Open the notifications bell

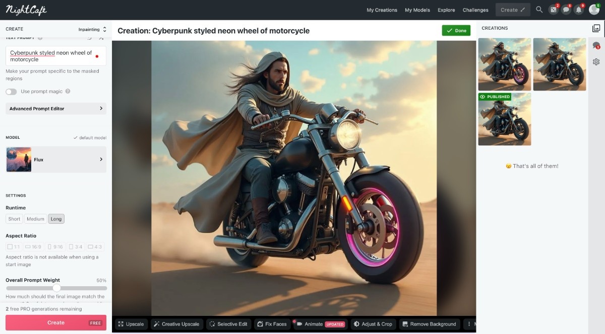click(579, 10)
